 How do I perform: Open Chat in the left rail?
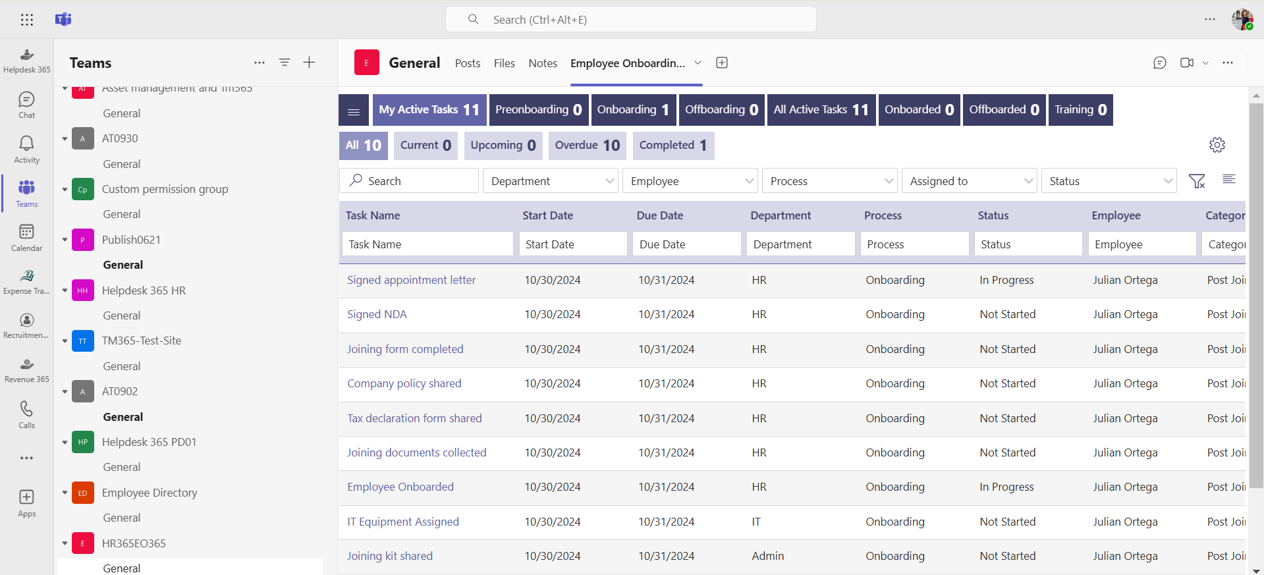27,105
